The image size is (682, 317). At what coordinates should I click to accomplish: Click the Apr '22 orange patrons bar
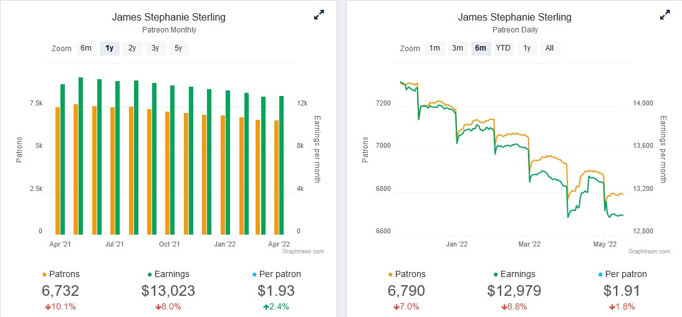click(276, 177)
